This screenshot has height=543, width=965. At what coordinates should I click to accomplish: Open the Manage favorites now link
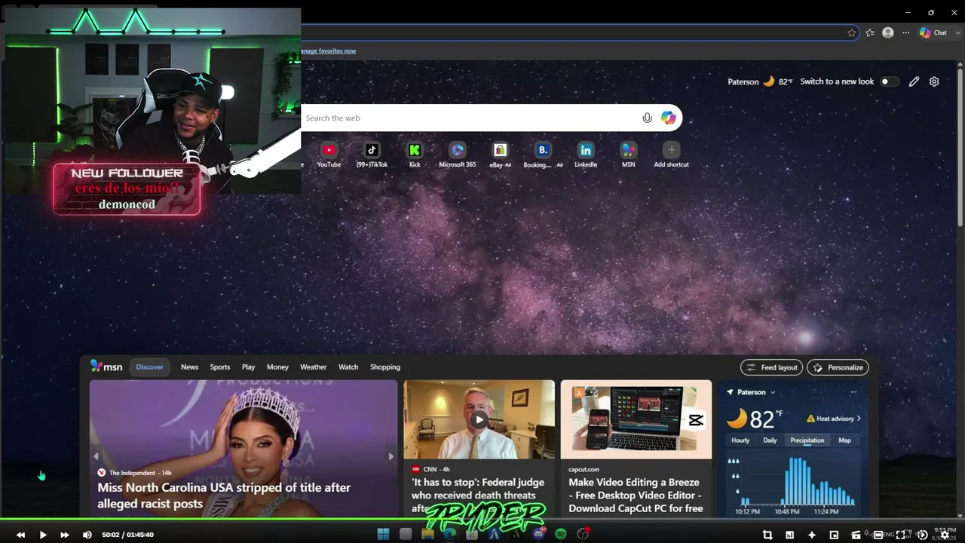(328, 51)
